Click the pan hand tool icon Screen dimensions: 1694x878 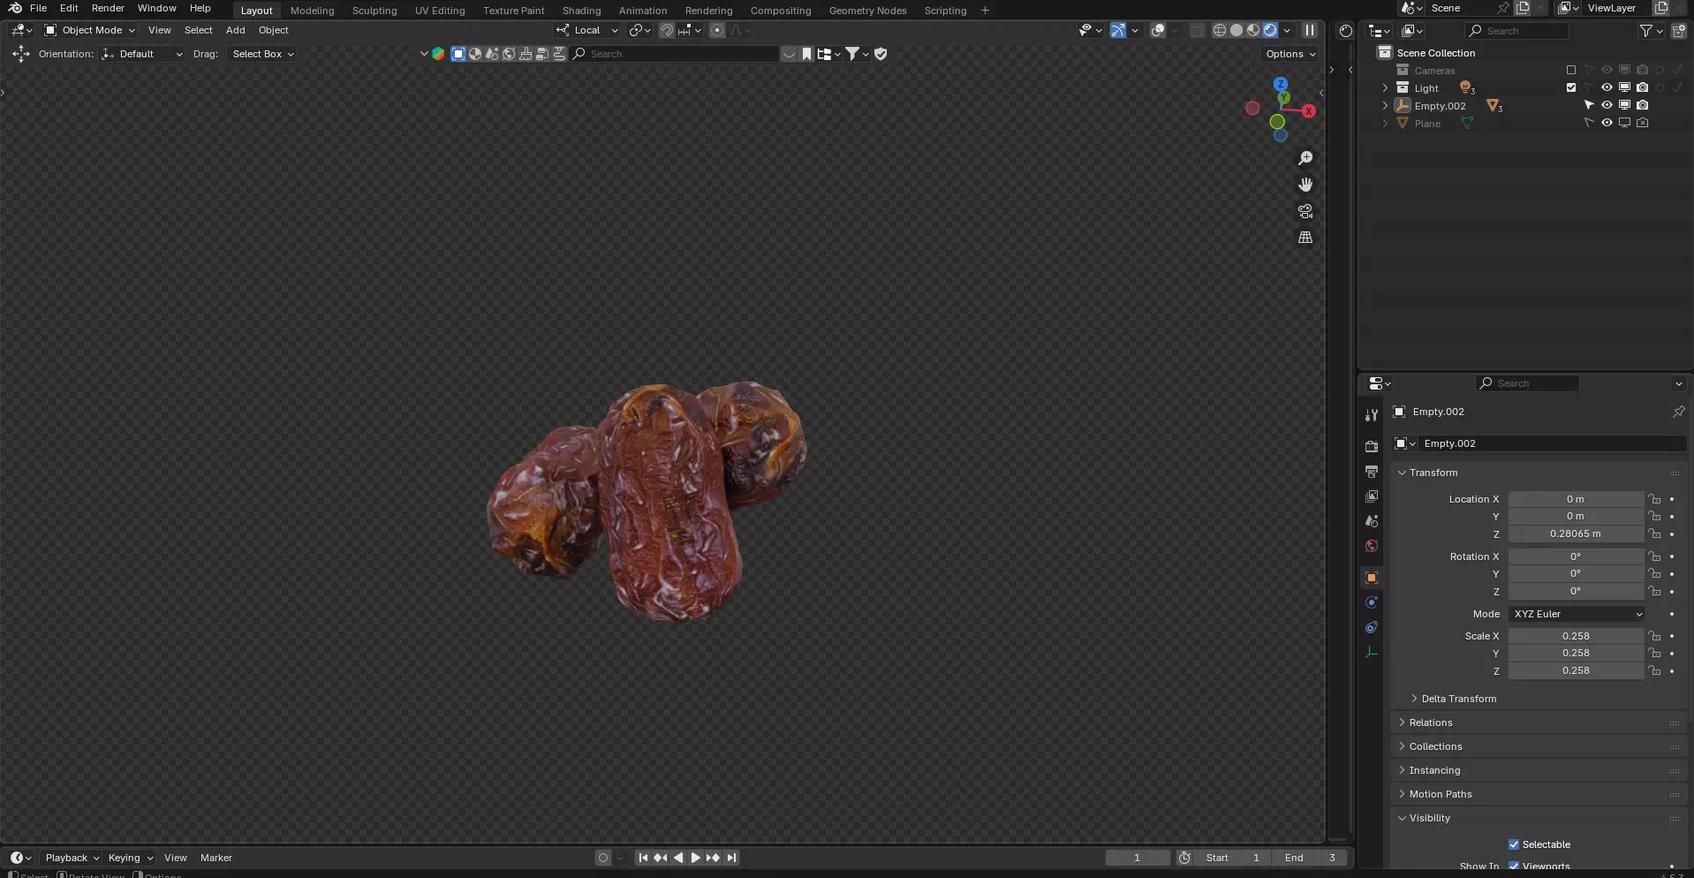[x=1305, y=185]
